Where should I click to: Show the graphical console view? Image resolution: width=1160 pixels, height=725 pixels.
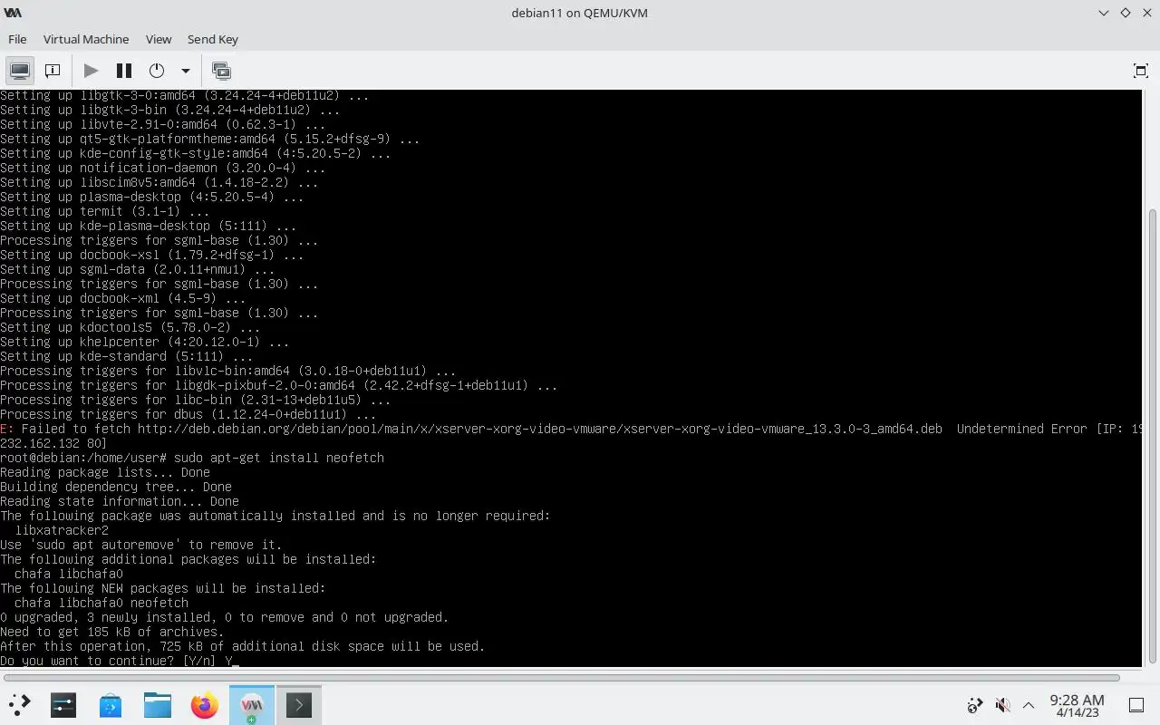(x=20, y=71)
